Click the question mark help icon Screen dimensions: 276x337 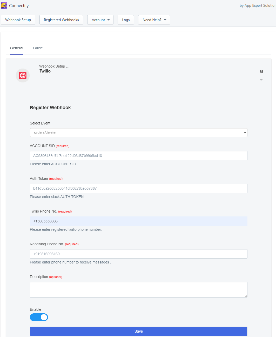click(x=261, y=71)
